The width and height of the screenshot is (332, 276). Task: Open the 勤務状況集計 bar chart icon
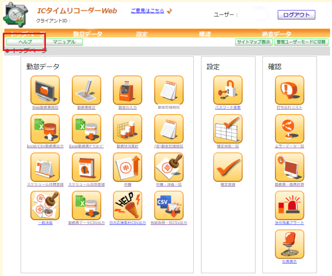coord(127,129)
